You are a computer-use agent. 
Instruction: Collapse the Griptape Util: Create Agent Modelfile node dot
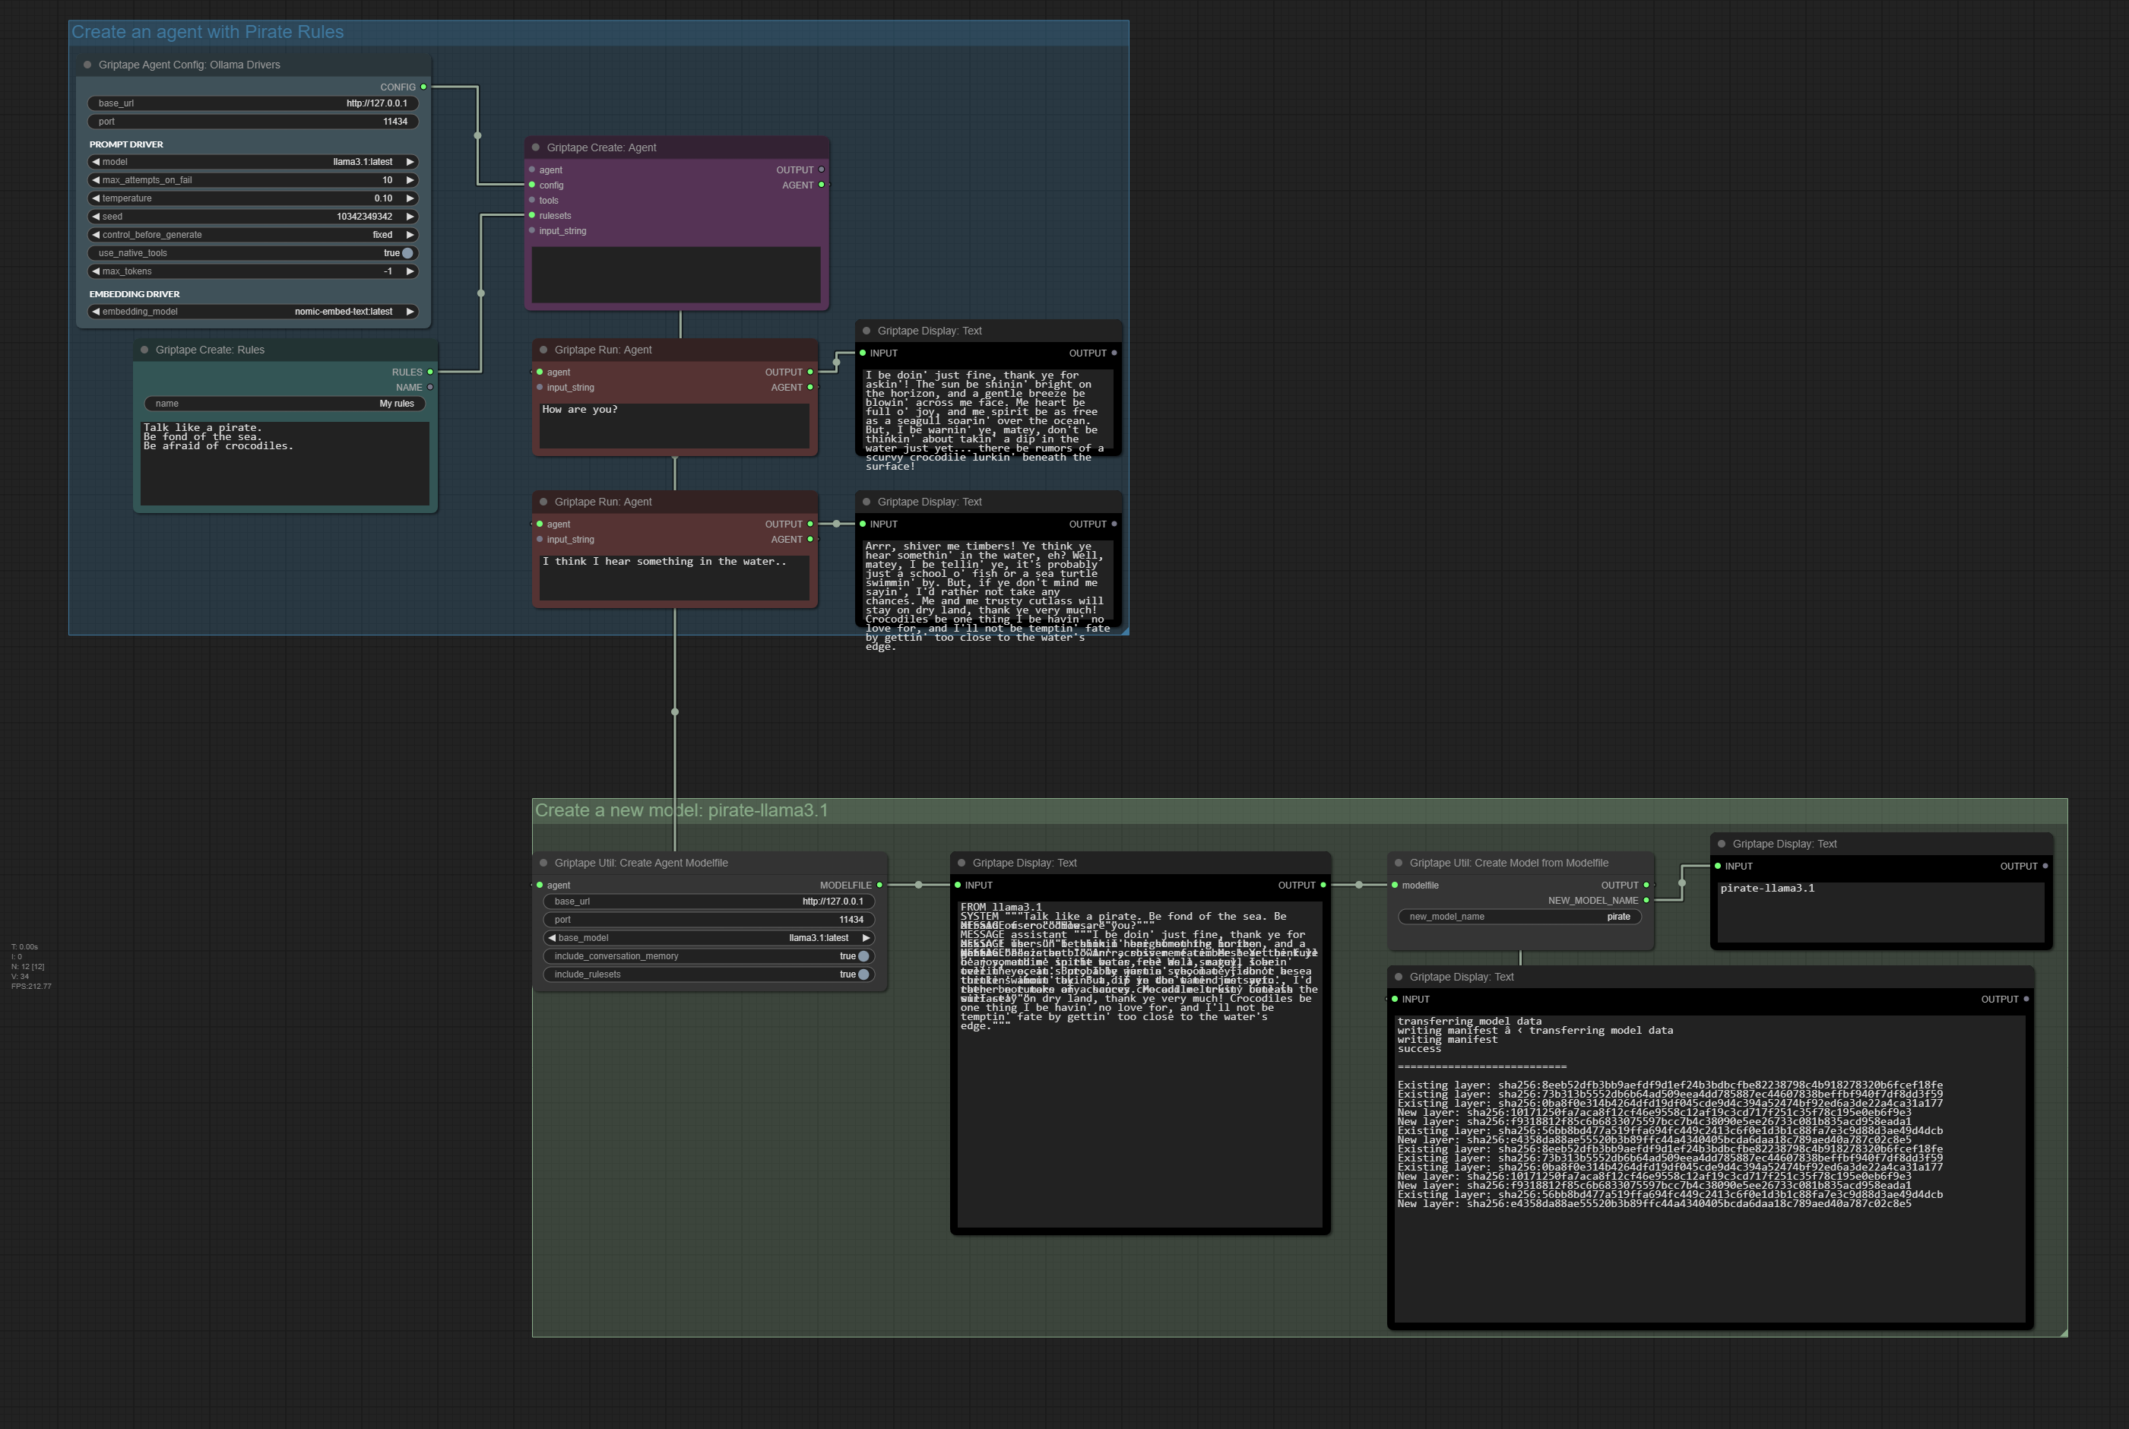(544, 863)
